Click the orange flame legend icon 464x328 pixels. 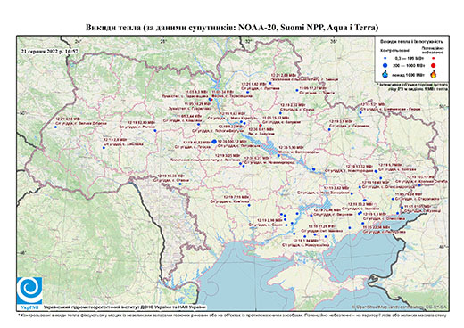click(434, 74)
